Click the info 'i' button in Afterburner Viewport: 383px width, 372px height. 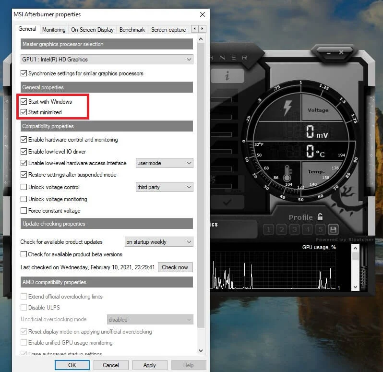pyautogui.click(x=227, y=76)
